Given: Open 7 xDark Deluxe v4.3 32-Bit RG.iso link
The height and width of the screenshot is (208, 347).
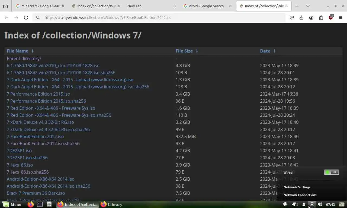Looking at the screenshot, I should coord(40,122).
